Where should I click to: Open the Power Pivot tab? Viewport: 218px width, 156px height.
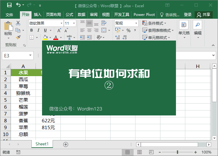pos(144,15)
